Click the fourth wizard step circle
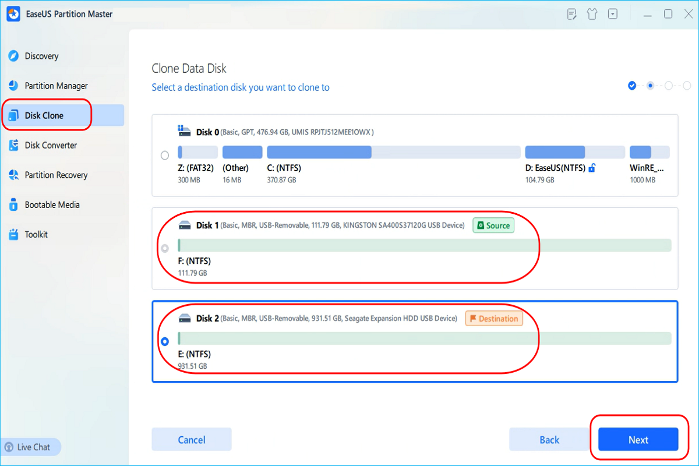The image size is (699, 466). point(687,86)
